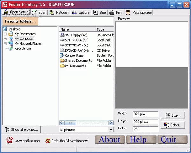Select the SOFTPEDIA (C:) drive

[x=77, y=40]
